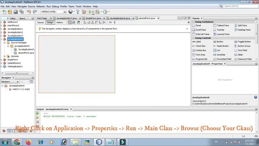Pick the Progress Bar palette component
Viewport: 259px width, 146px height.
pos(200,59)
